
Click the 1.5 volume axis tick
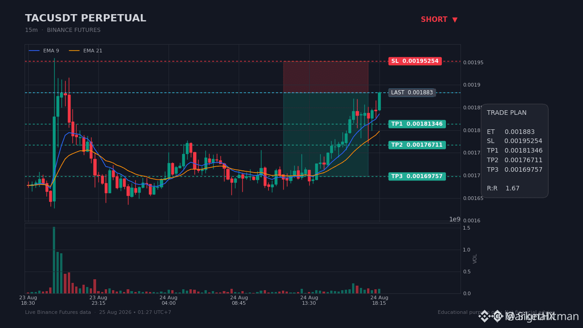tap(466, 228)
